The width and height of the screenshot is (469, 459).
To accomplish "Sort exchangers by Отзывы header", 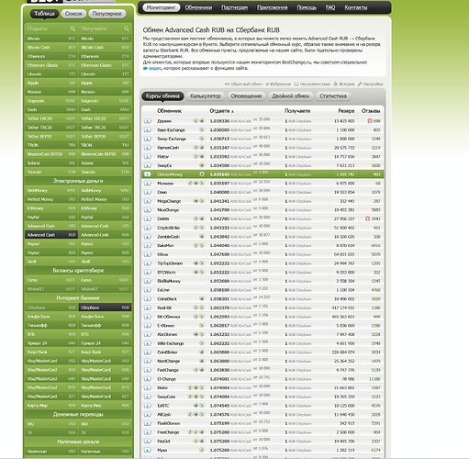I will click(x=371, y=111).
